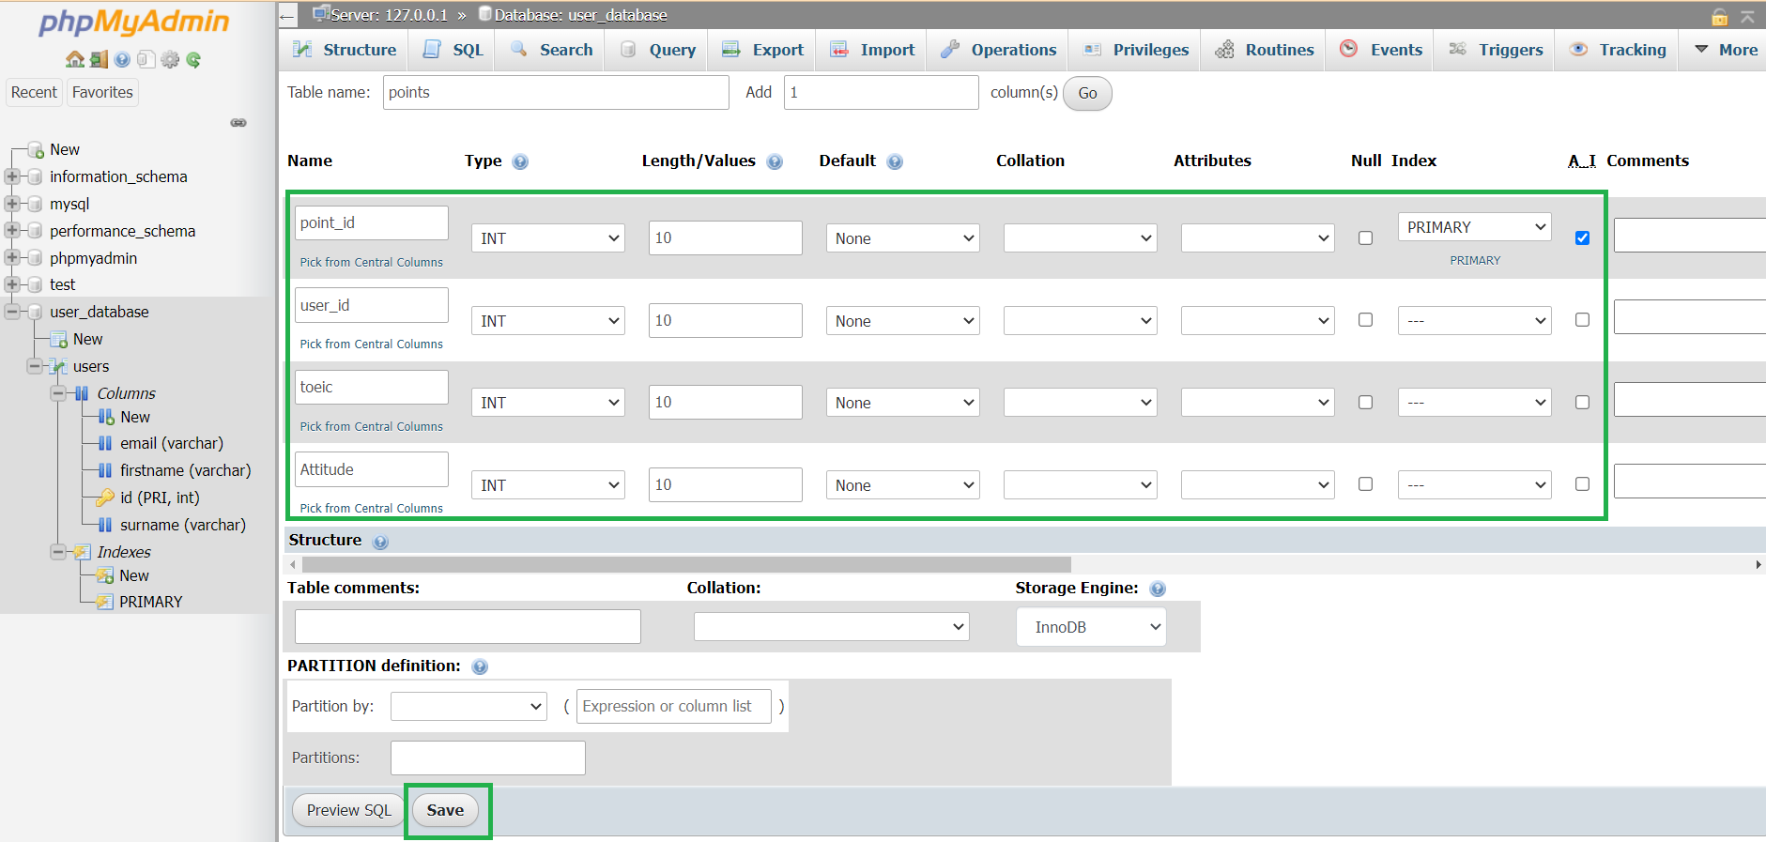
Task: Click help icon next to Storage Engine
Action: click(1158, 589)
